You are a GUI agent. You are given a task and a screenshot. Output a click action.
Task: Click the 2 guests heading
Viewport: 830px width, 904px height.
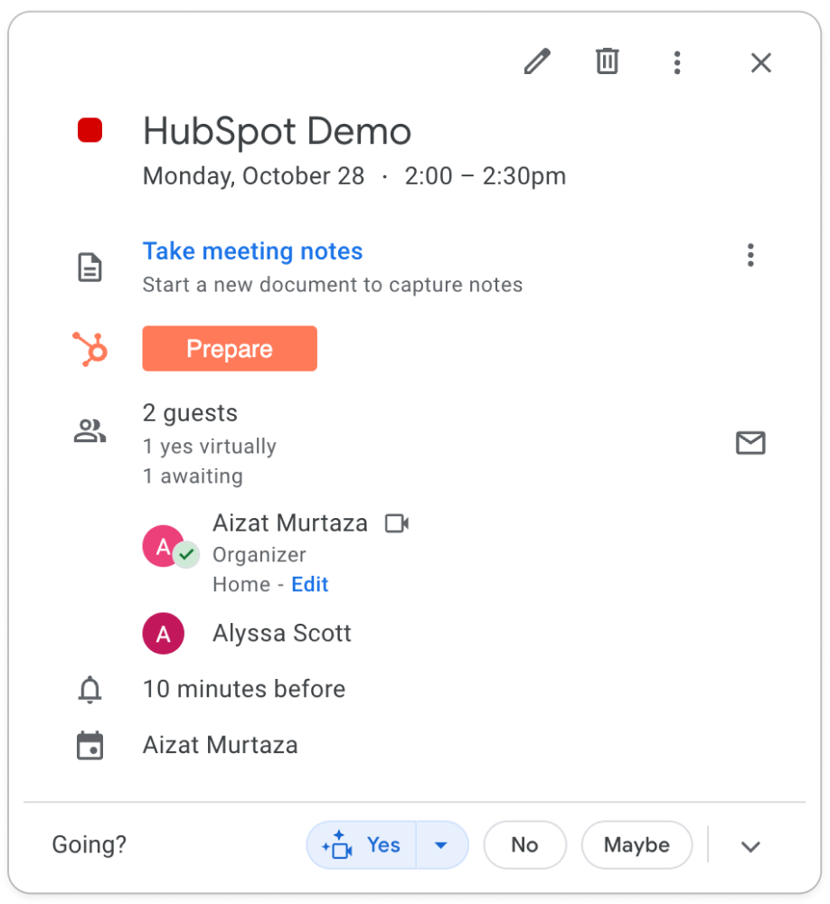click(x=190, y=413)
